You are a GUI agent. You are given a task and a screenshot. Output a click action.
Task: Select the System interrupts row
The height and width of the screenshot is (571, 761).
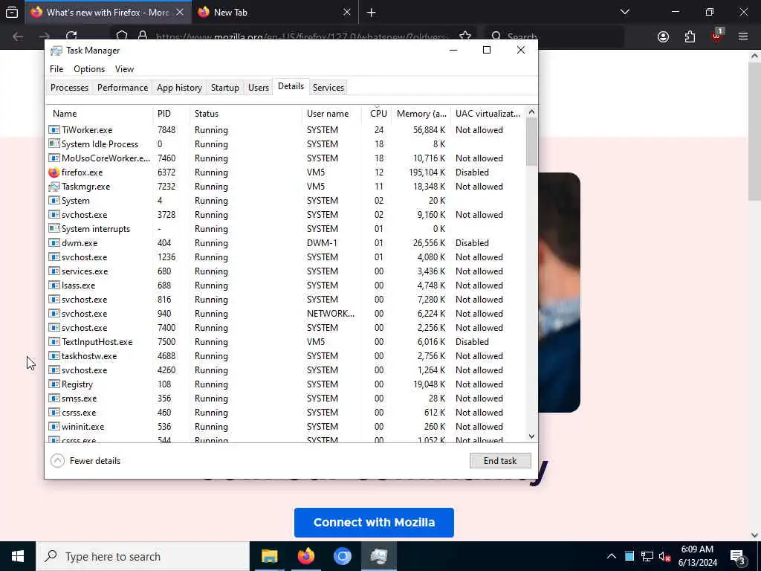286,229
